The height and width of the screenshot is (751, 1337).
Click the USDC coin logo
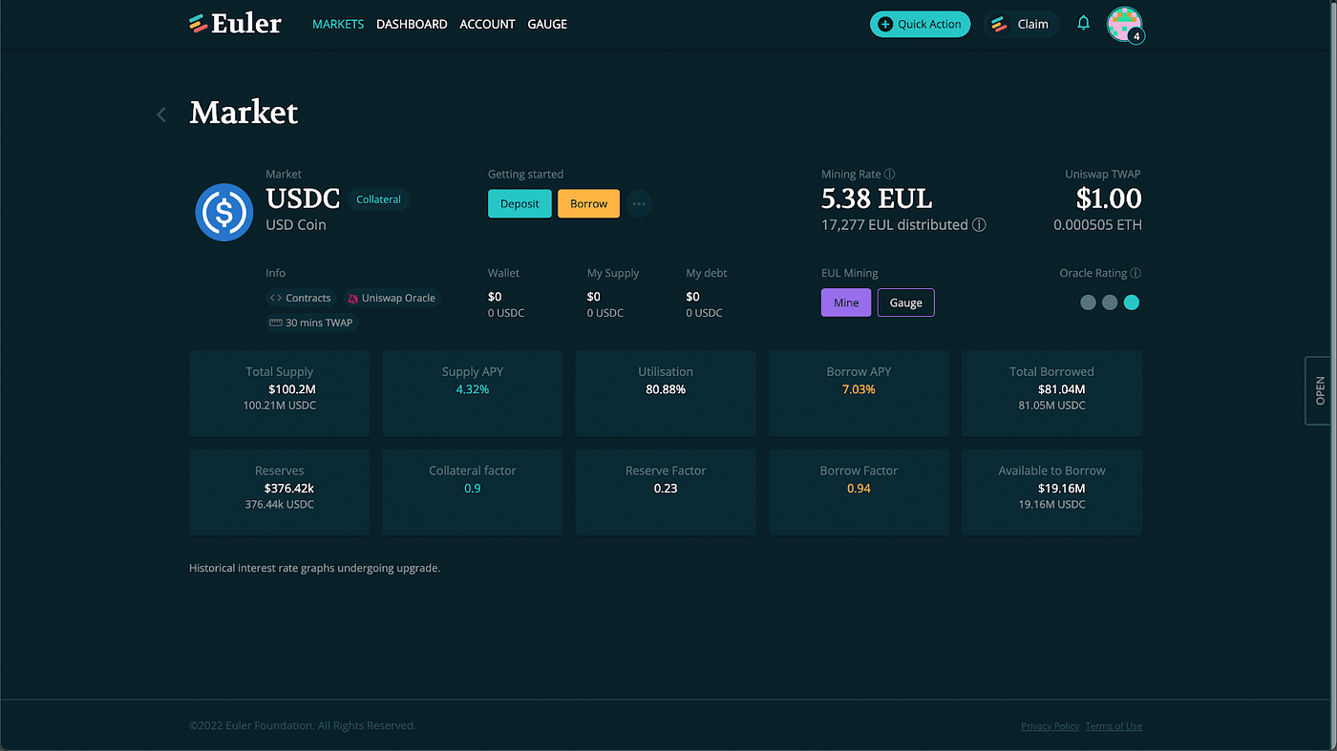[223, 212]
